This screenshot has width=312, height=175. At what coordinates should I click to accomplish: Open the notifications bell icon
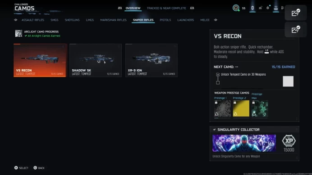click(268, 8)
